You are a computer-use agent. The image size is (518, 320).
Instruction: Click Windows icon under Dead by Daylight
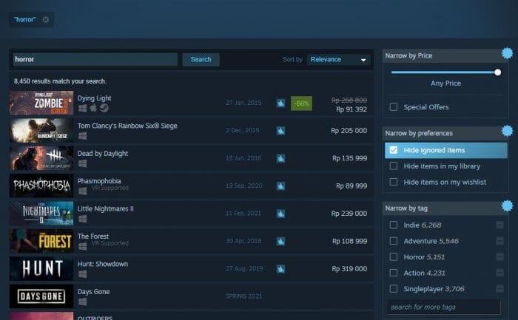coord(83,163)
